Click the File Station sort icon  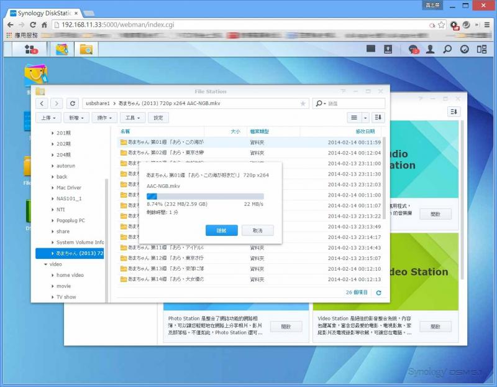[x=378, y=118]
